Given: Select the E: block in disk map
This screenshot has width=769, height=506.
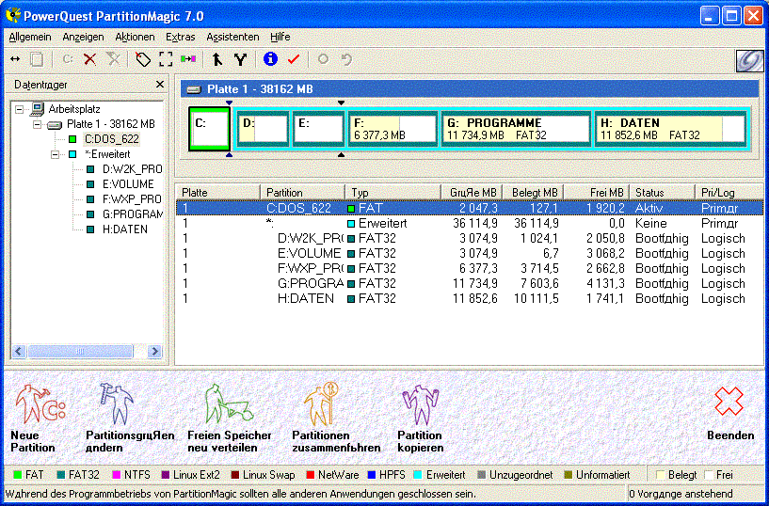Looking at the screenshot, I should pyautogui.click(x=318, y=129).
